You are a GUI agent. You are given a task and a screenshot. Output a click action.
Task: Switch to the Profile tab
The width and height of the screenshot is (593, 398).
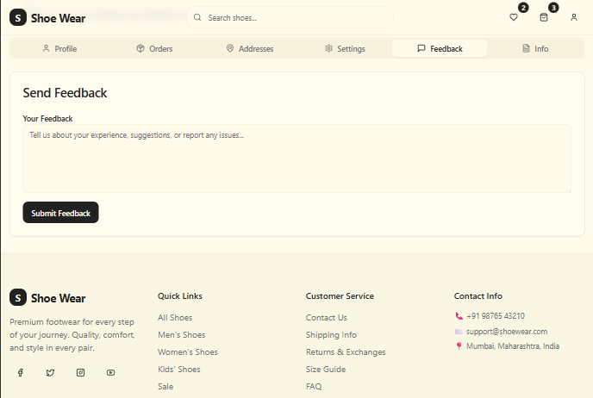(x=59, y=49)
